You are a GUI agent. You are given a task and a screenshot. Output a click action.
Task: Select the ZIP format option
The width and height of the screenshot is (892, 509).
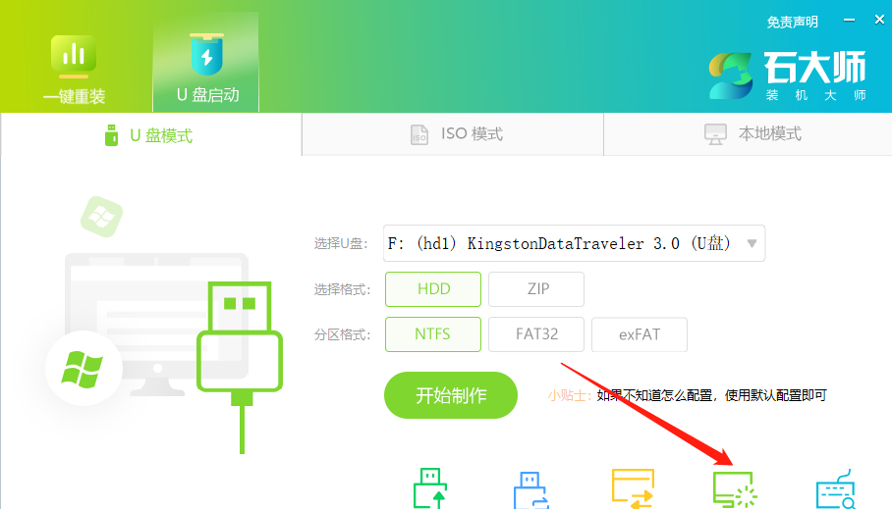tap(536, 289)
